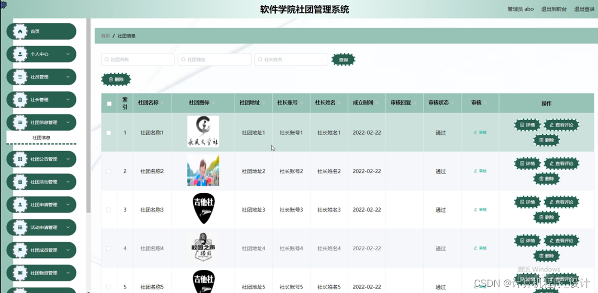The height and width of the screenshot is (293, 598).
Task: Click the magnifier icon in 社团名称 search field
Action: pos(107,60)
